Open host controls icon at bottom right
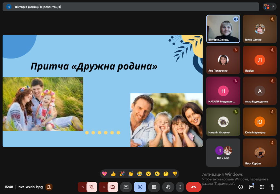280x194 pixels. [x=272, y=187]
